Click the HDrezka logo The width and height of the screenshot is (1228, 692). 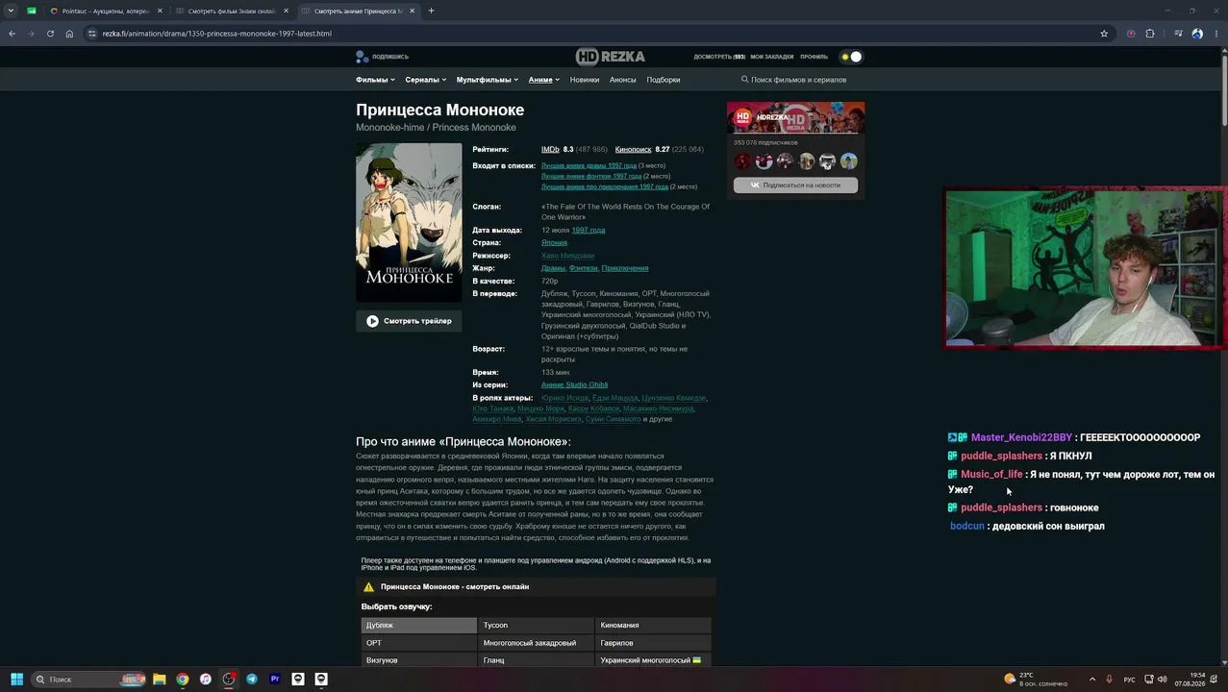click(x=610, y=56)
